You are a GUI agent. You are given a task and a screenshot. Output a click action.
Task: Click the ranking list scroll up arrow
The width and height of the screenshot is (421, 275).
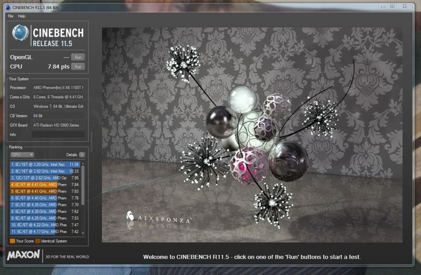83,163
